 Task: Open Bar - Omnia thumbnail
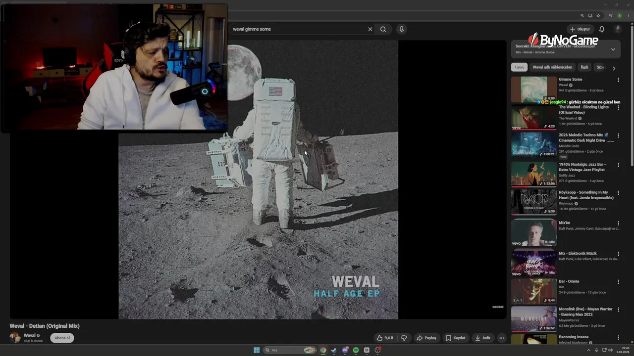(534, 291)
